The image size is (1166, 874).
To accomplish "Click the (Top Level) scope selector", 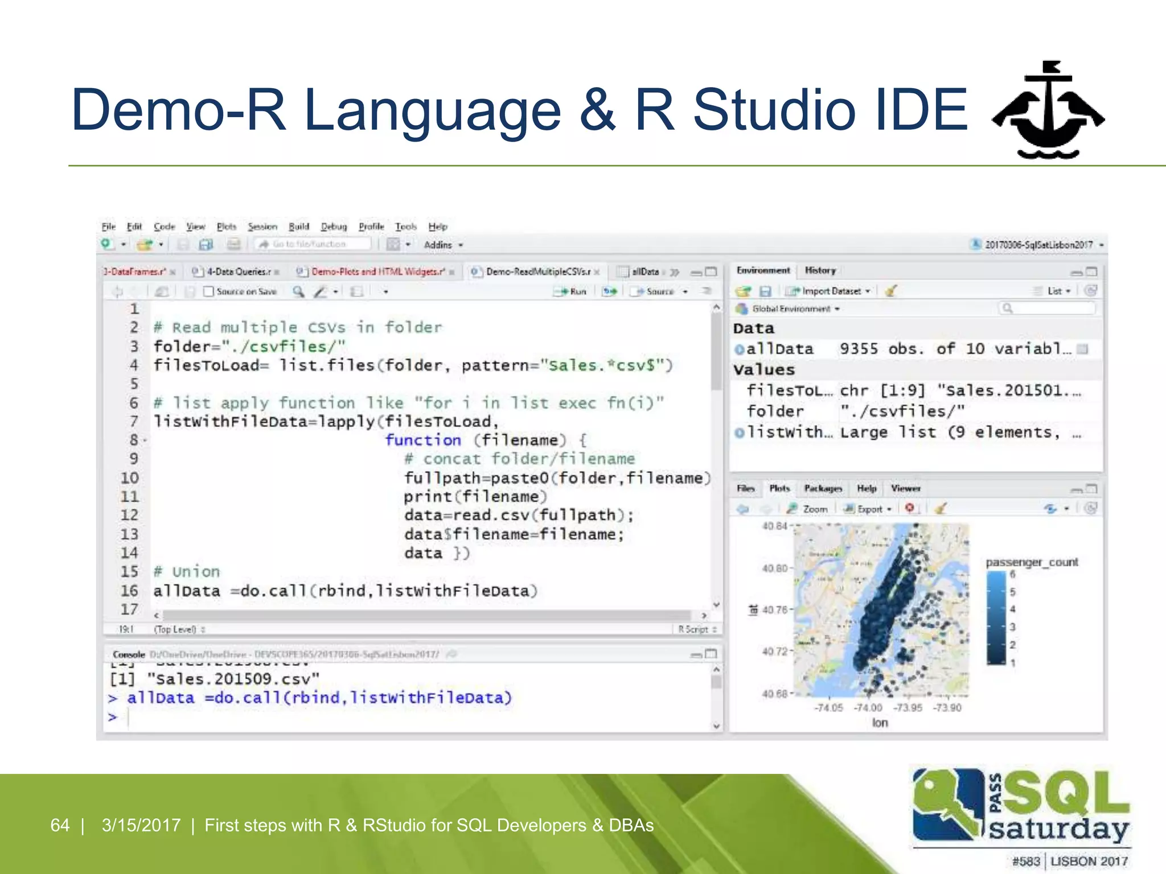I will click(179, 629).
